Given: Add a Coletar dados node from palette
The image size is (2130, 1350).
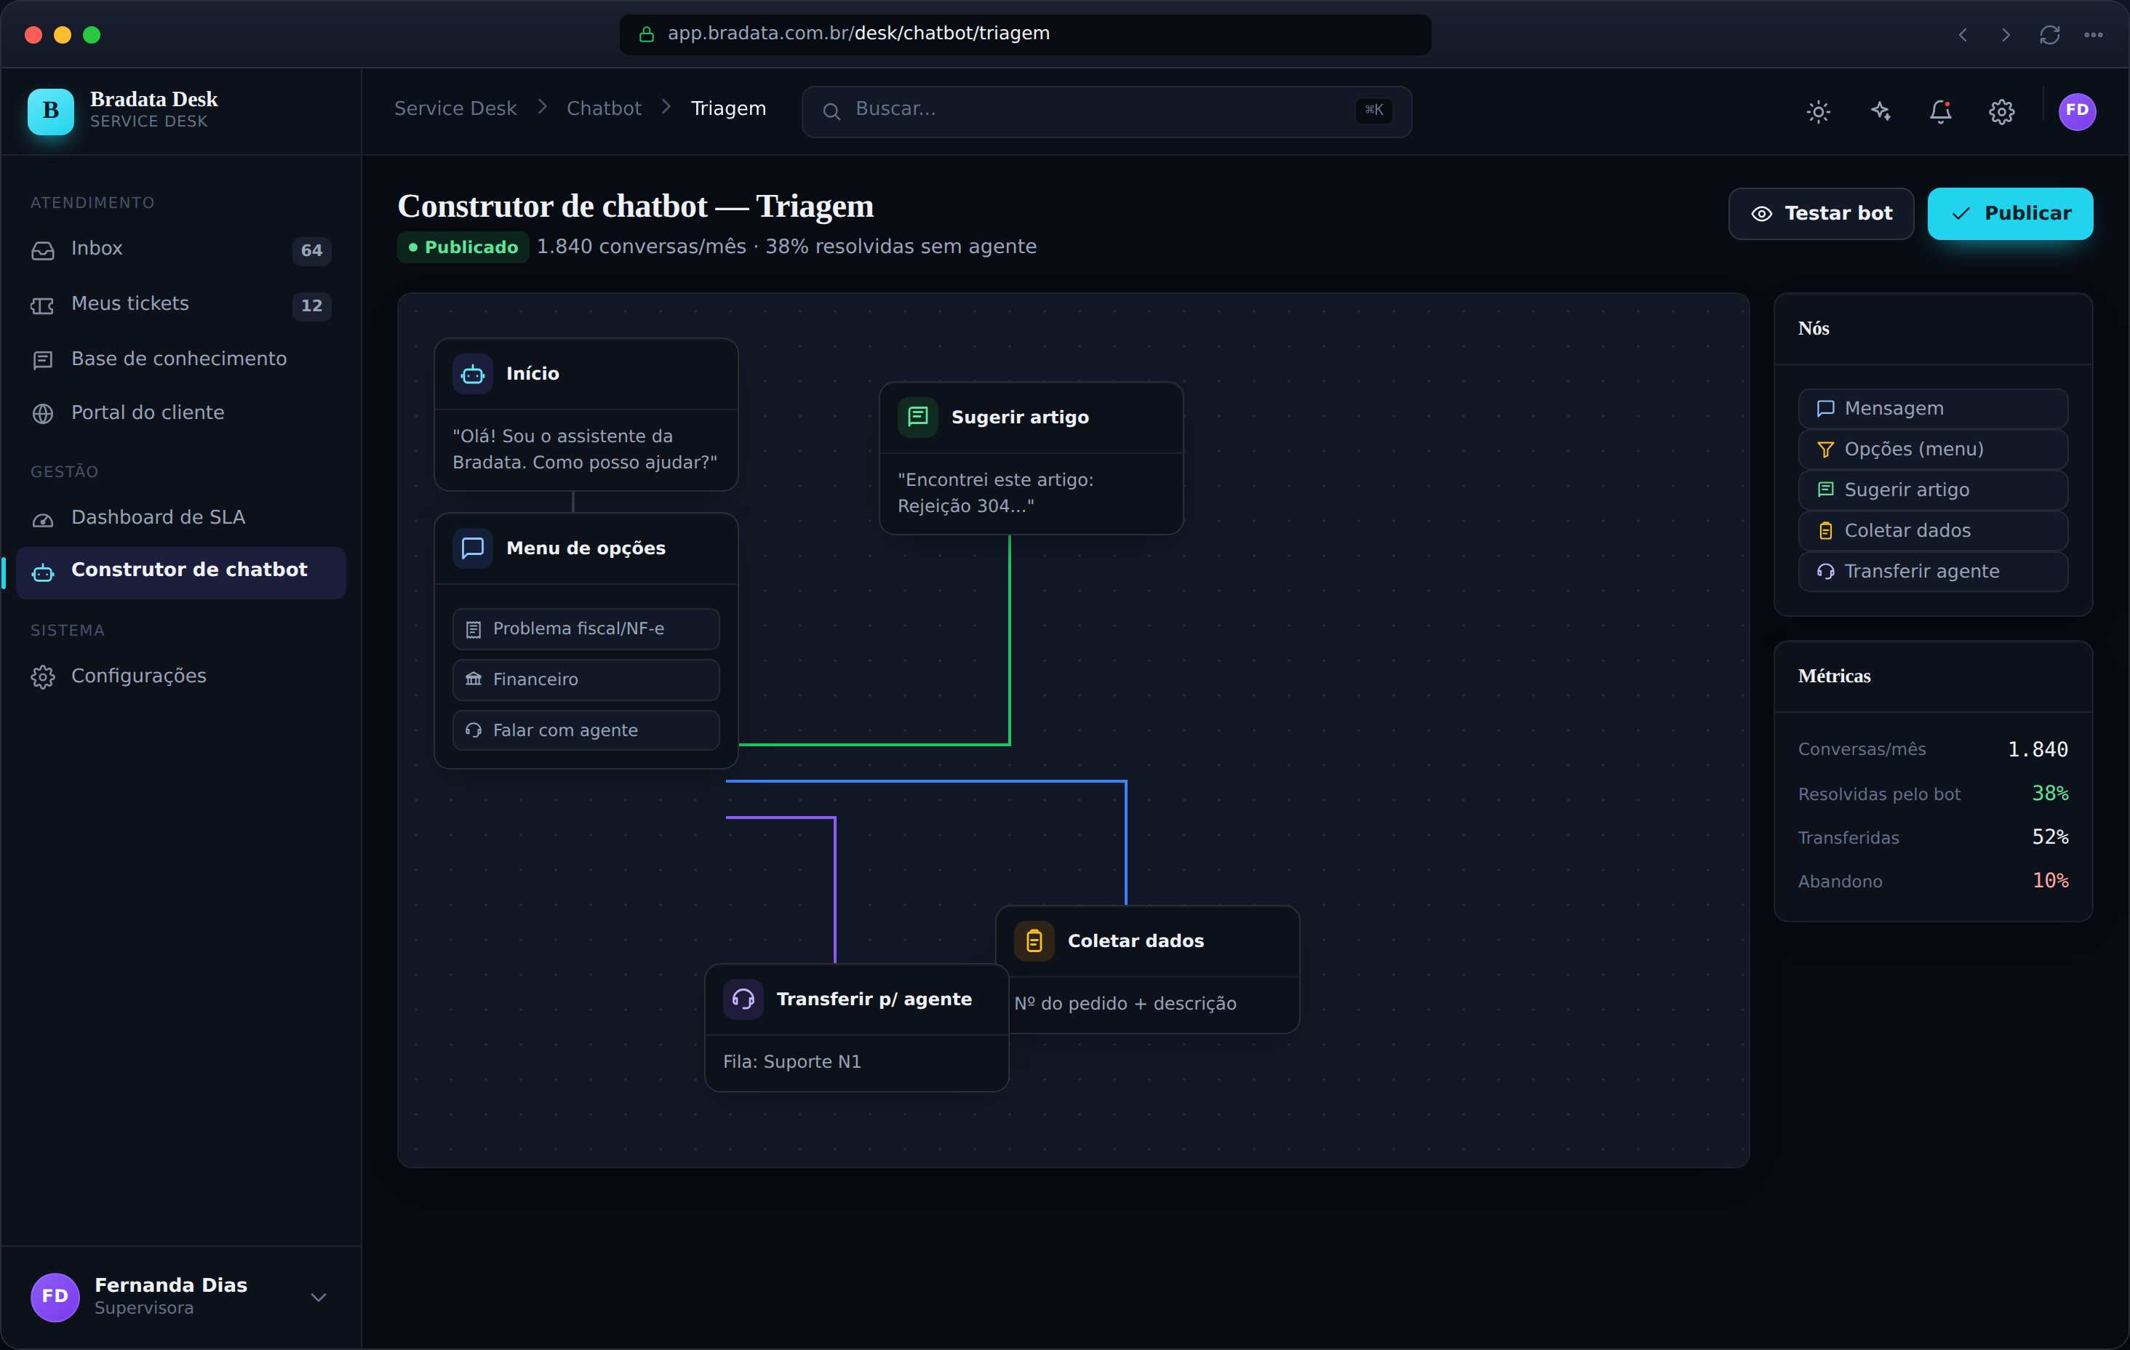Looking at the screenshot, I should (1933, 531).
